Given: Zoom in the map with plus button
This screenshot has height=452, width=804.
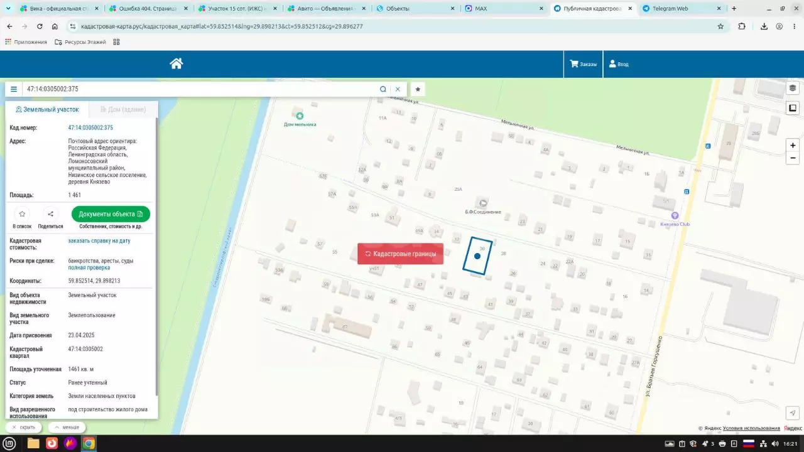Looking at the screenshot, I should (793, 145).
